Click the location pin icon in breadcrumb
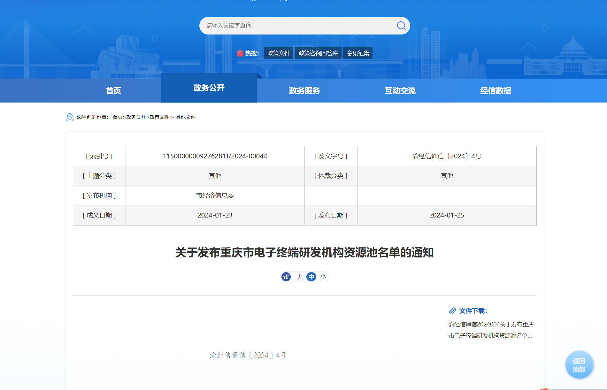Screen dimensions: 607x390 coord(70,117)
